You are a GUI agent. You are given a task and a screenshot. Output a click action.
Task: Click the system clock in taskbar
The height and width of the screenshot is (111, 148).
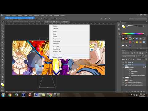tap(142, 95)
